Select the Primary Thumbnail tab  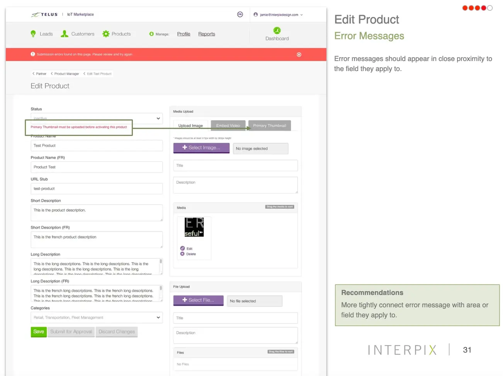point(269,125)
